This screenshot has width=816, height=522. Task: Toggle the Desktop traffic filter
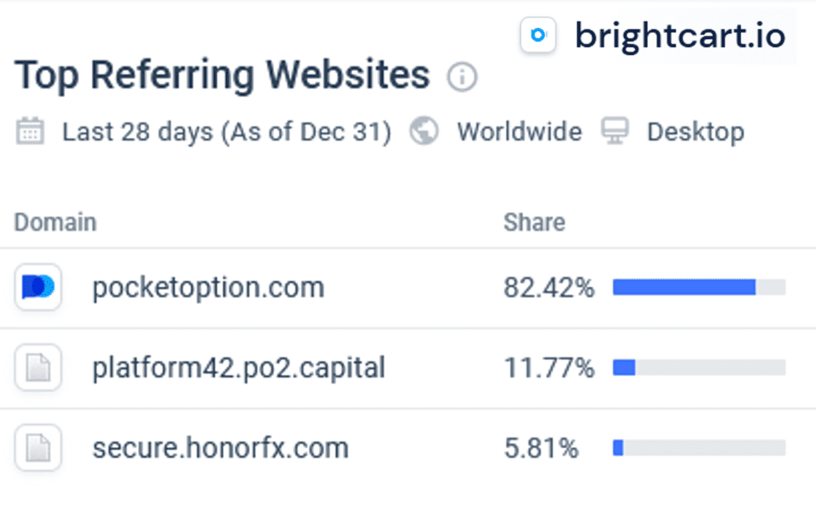tap(696, 131)
